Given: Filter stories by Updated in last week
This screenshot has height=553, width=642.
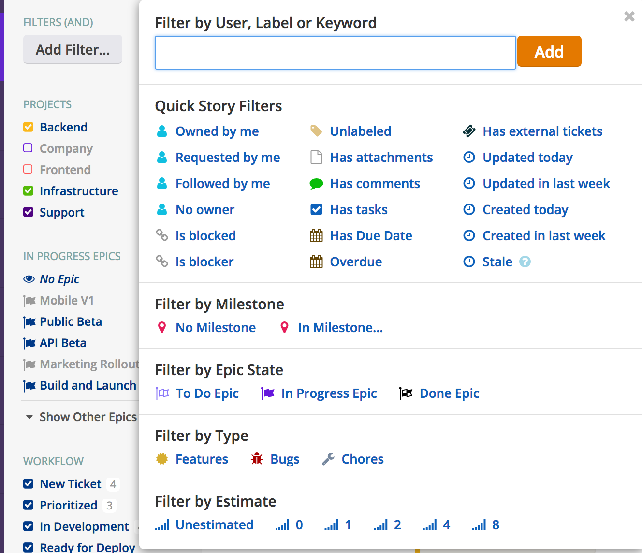Looking at the screenshot, I should click(546, 184).
